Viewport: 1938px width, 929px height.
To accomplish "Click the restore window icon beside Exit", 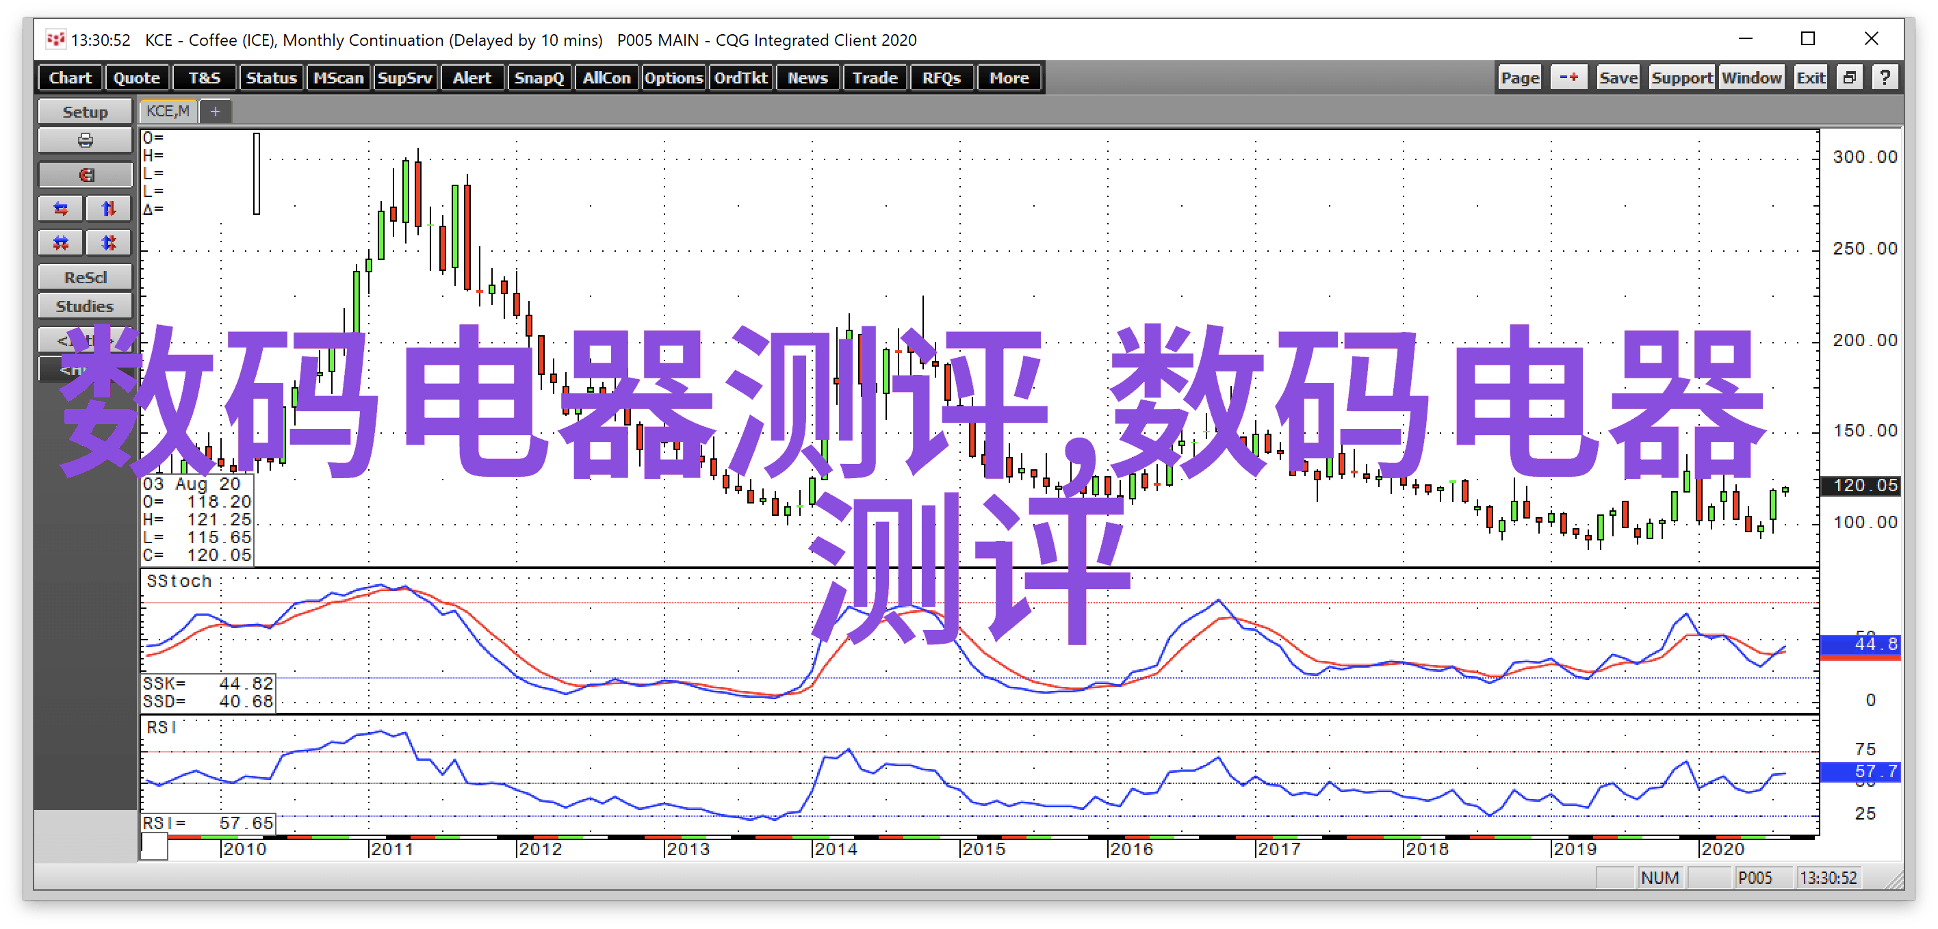I will coord(1849,77).
